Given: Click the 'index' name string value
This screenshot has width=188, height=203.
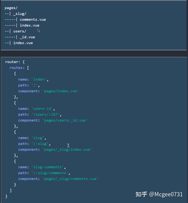Looking at the screenshot, I should (39, 79).
